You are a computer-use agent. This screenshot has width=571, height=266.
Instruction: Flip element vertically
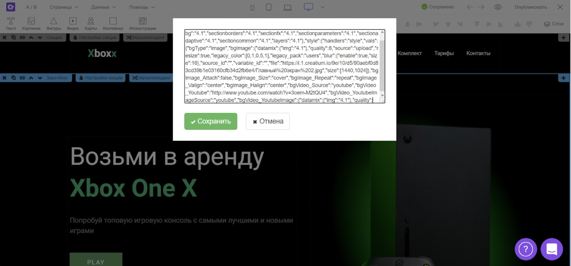tap(419, 24)
